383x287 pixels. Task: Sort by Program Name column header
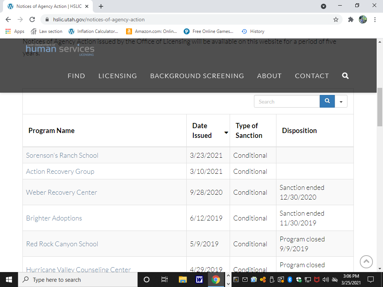(105, 130)
